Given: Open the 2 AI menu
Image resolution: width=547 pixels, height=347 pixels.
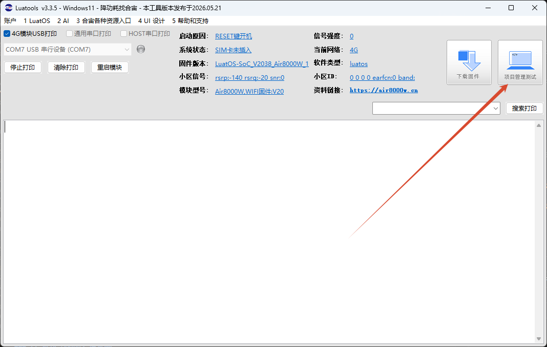Looking at the screenshot, I should (x=63, y=21).
